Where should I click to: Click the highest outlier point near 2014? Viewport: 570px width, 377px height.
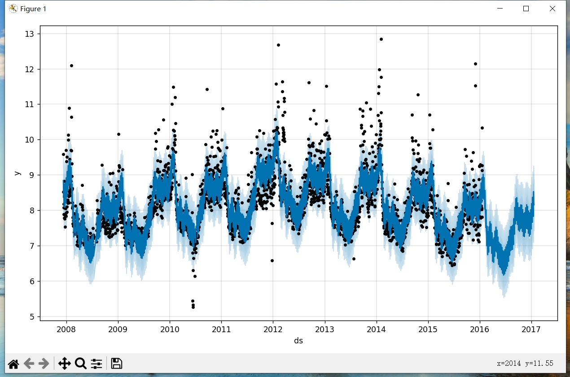coord(381,39)
